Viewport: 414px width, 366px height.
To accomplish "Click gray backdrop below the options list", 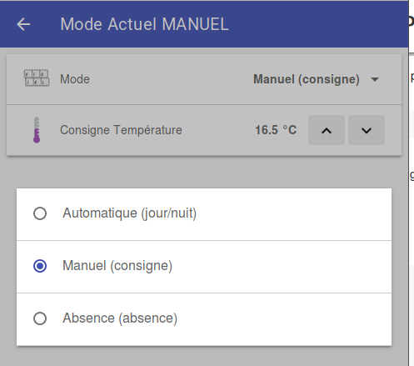I will pos(204,357).
